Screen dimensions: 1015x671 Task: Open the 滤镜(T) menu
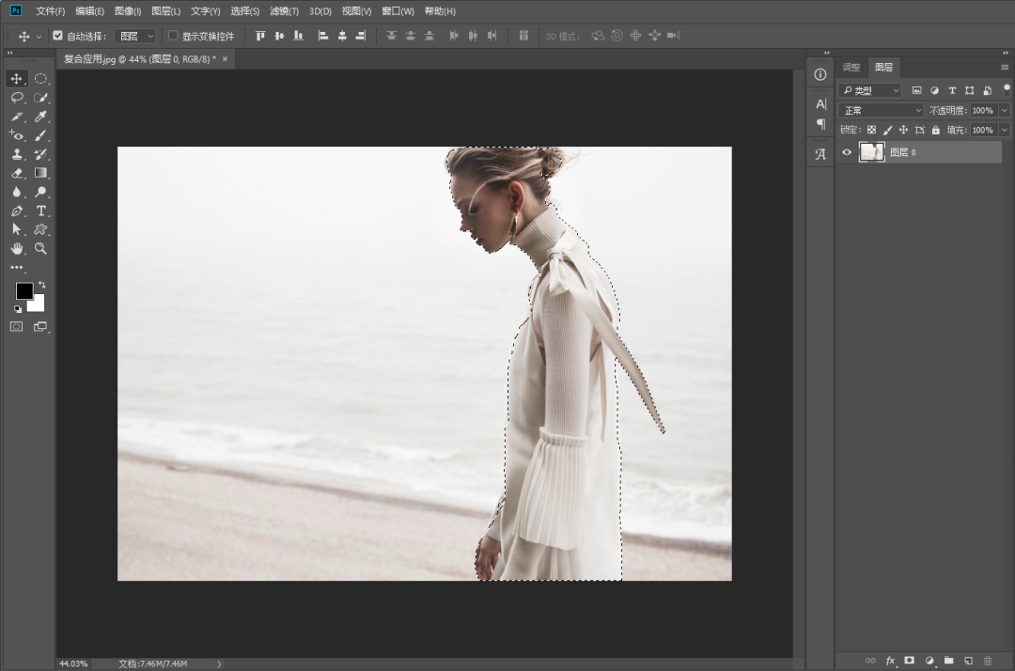(x=284, y=11)
